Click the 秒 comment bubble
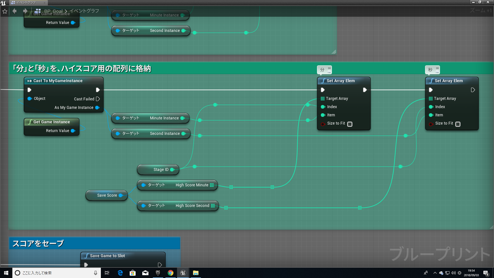Screen dimensions: 494x278 432,69
